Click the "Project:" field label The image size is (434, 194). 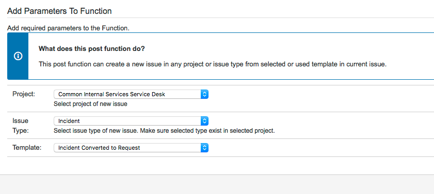pyautogui.click(x=24, y=94)
